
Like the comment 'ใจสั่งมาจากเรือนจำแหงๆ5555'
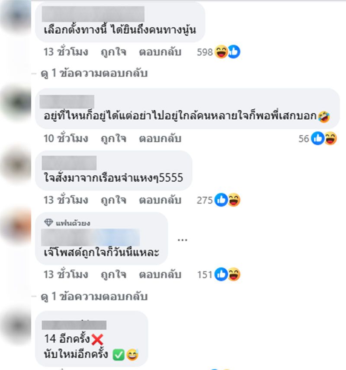click(x=113, y=200)
